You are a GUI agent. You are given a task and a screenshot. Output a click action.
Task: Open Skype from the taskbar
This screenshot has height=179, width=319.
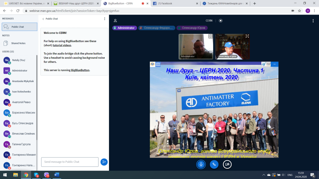point(36,175)
